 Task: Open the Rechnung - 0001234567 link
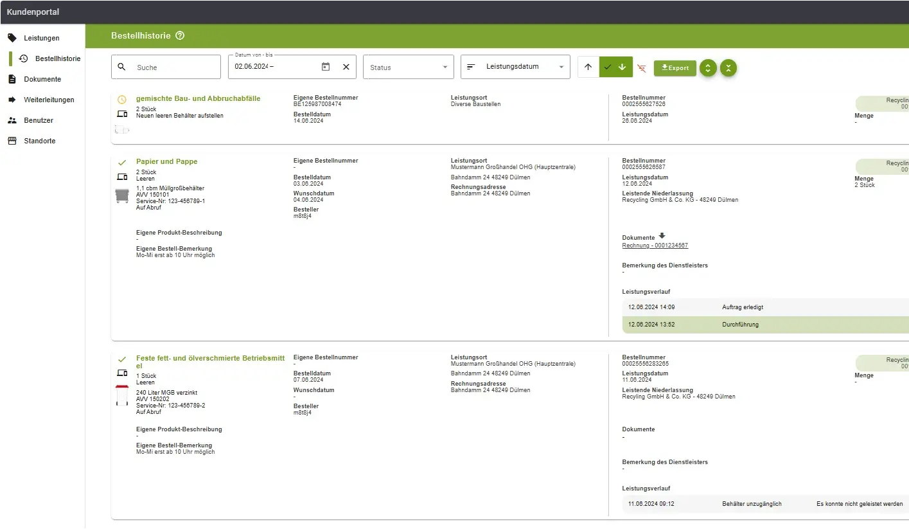click(655, 246)
